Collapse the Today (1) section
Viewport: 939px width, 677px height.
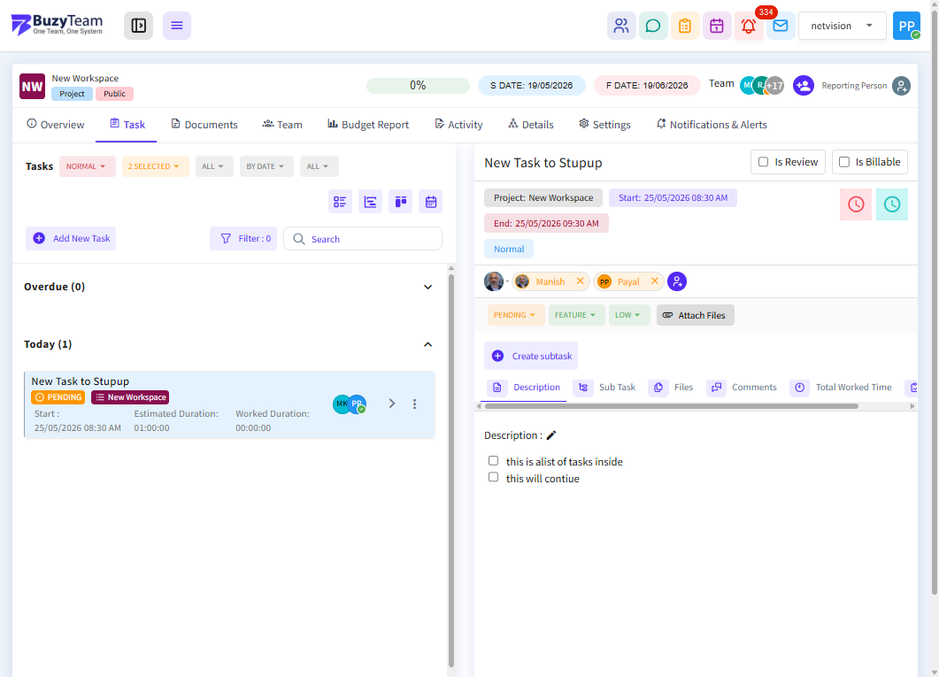coord(427,344)
